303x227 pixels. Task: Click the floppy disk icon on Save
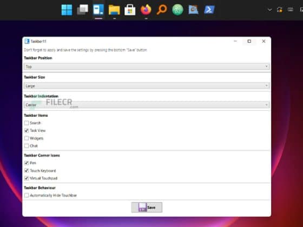[x=143, y=208]
